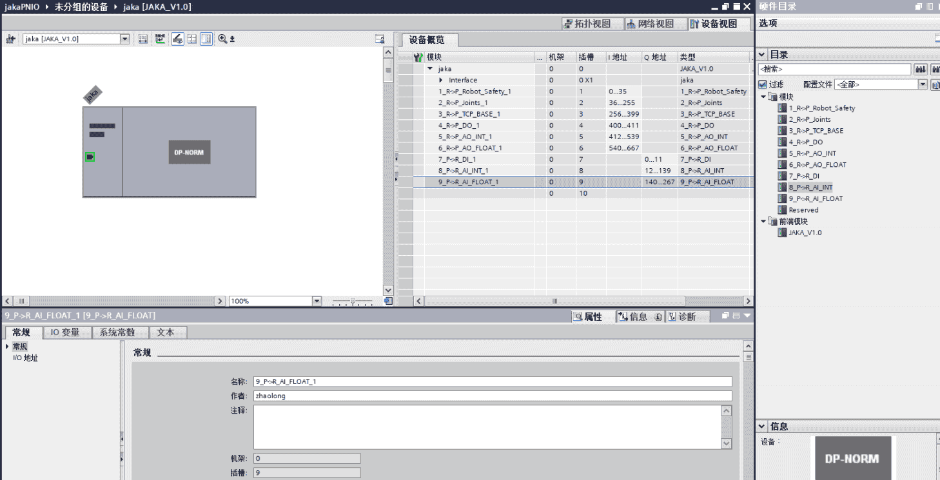This screenshot has width=940, height=480.
Task: Click the search downward icon in catalog
Action: point(920,69)
